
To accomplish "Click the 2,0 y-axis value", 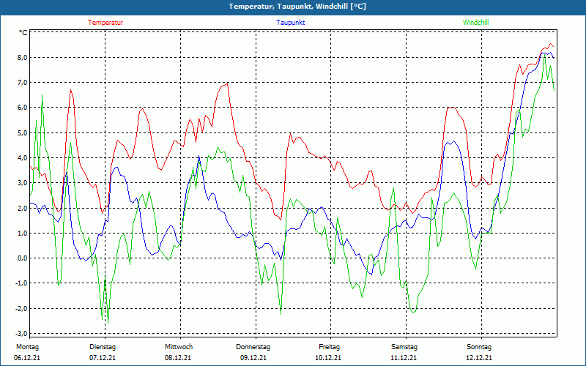I will (22, 209).
